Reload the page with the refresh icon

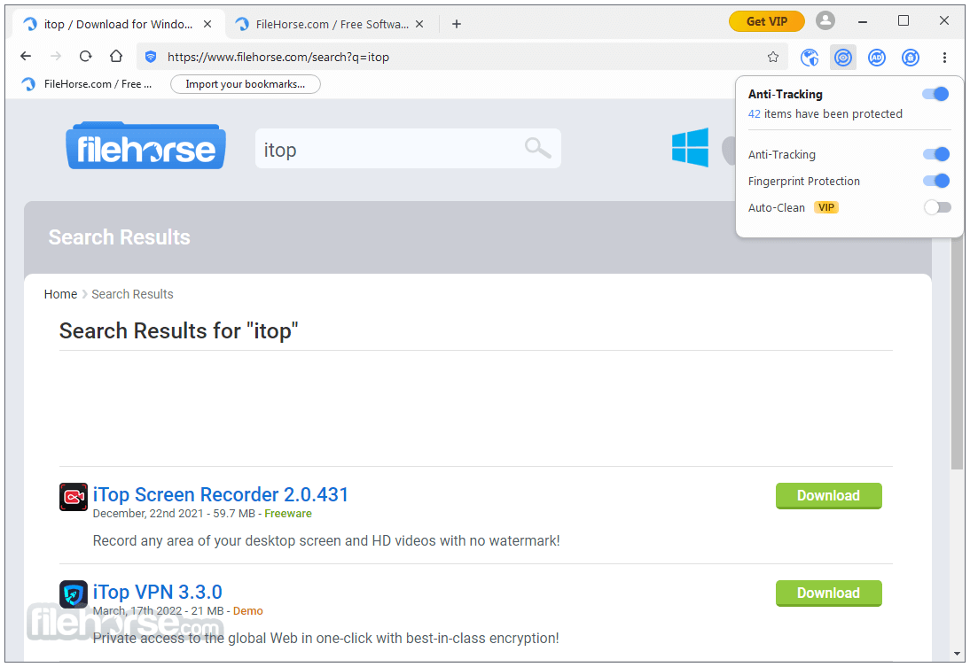point(85,57)
